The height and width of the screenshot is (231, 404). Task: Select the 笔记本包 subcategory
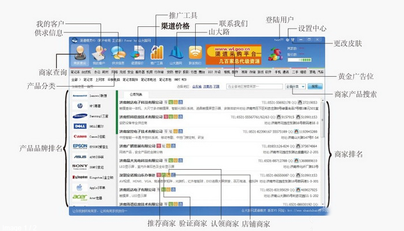[165, 80]
